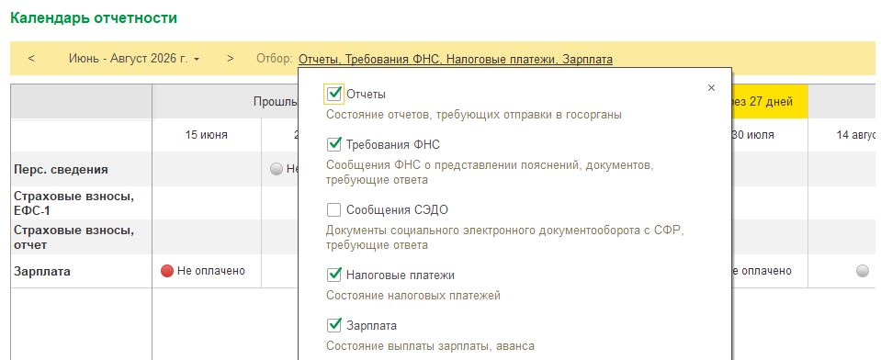
Task: Select the Страховые взносы, отчет row
Action: [x=73, y=238]
